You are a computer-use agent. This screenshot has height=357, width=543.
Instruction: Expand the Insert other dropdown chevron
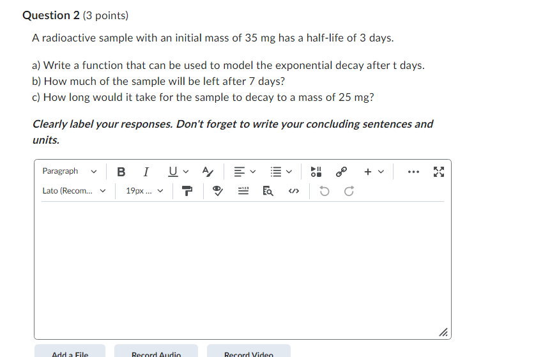pyautogui.click(x=381, y=172)
